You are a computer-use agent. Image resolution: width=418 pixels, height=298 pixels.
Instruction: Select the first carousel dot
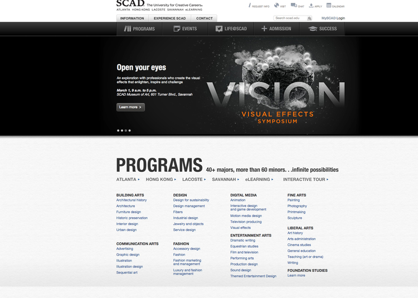pyautogui.click(x=118, y=131)
